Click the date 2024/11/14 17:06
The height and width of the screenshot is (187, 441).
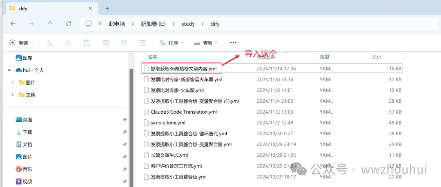[276, 68]
